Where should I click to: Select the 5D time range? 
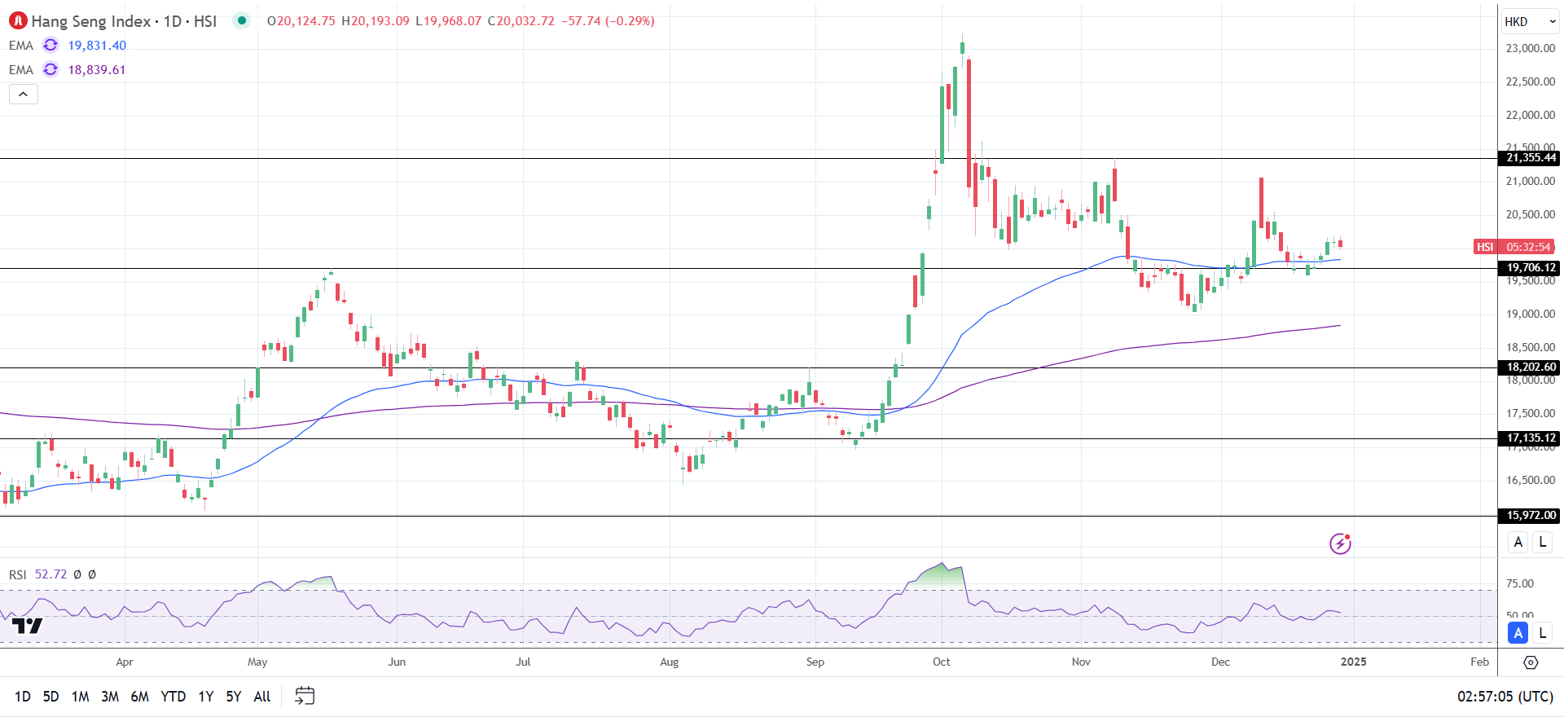[51, 697]
